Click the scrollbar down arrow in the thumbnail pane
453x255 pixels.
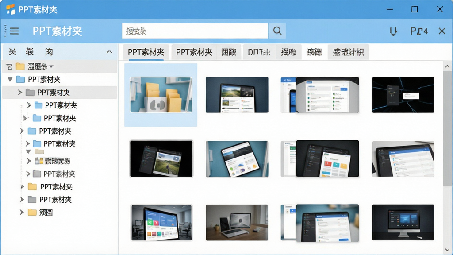[447, 250]
